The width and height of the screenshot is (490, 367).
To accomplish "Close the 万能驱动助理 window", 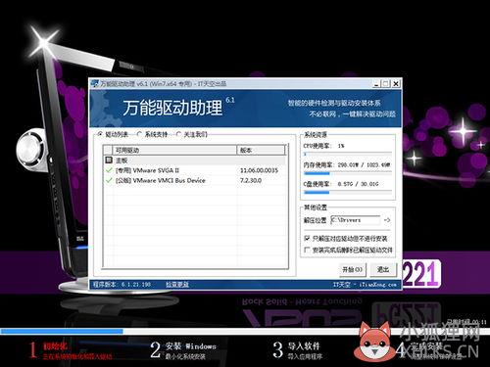I will tap(396, 84).
